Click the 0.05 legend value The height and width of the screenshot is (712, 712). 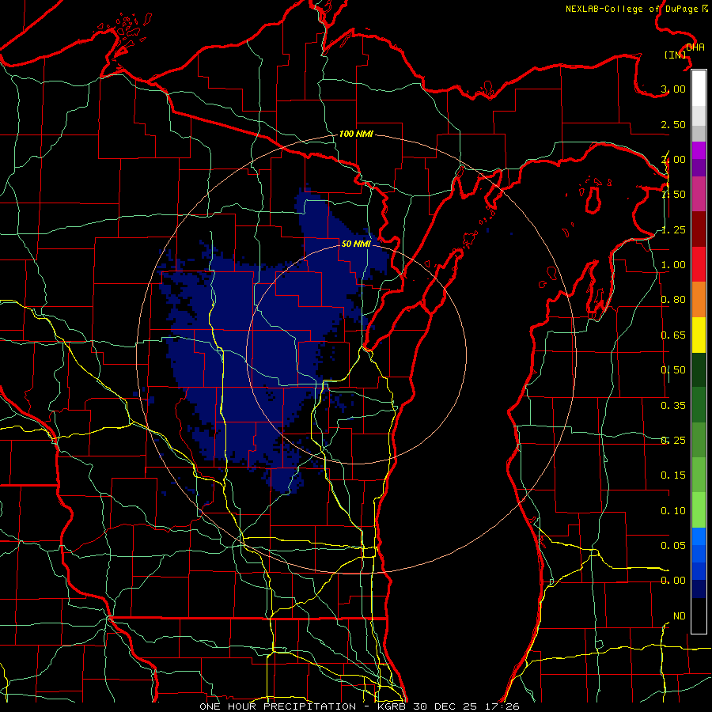tap(673, 545)
